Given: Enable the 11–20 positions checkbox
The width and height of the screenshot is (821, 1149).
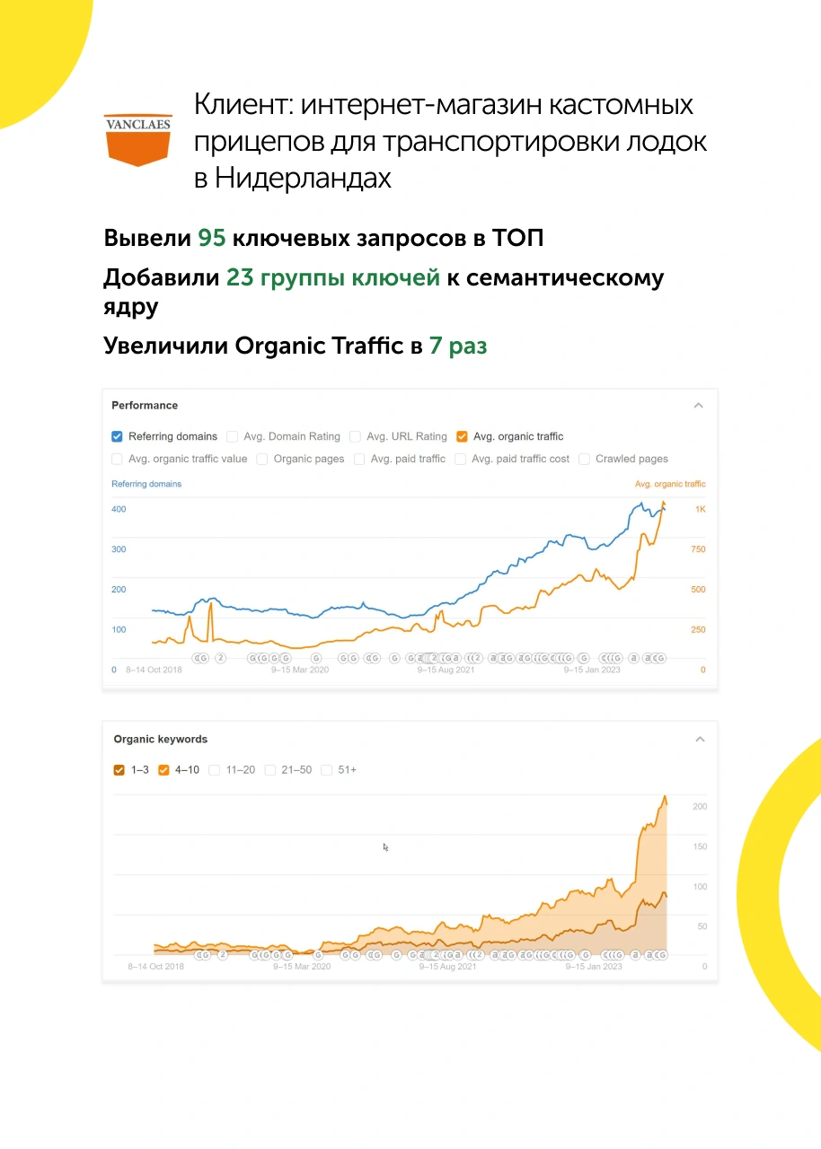Looking at the screenshot, I should (x=215, y=770).
